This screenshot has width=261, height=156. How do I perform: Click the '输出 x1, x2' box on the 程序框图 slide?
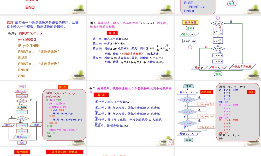click(218, 67)
